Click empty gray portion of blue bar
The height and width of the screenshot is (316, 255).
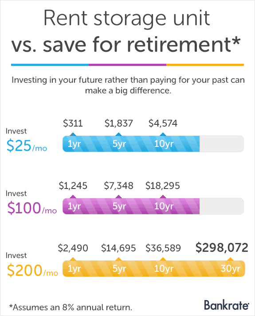[x=221, y=144]
